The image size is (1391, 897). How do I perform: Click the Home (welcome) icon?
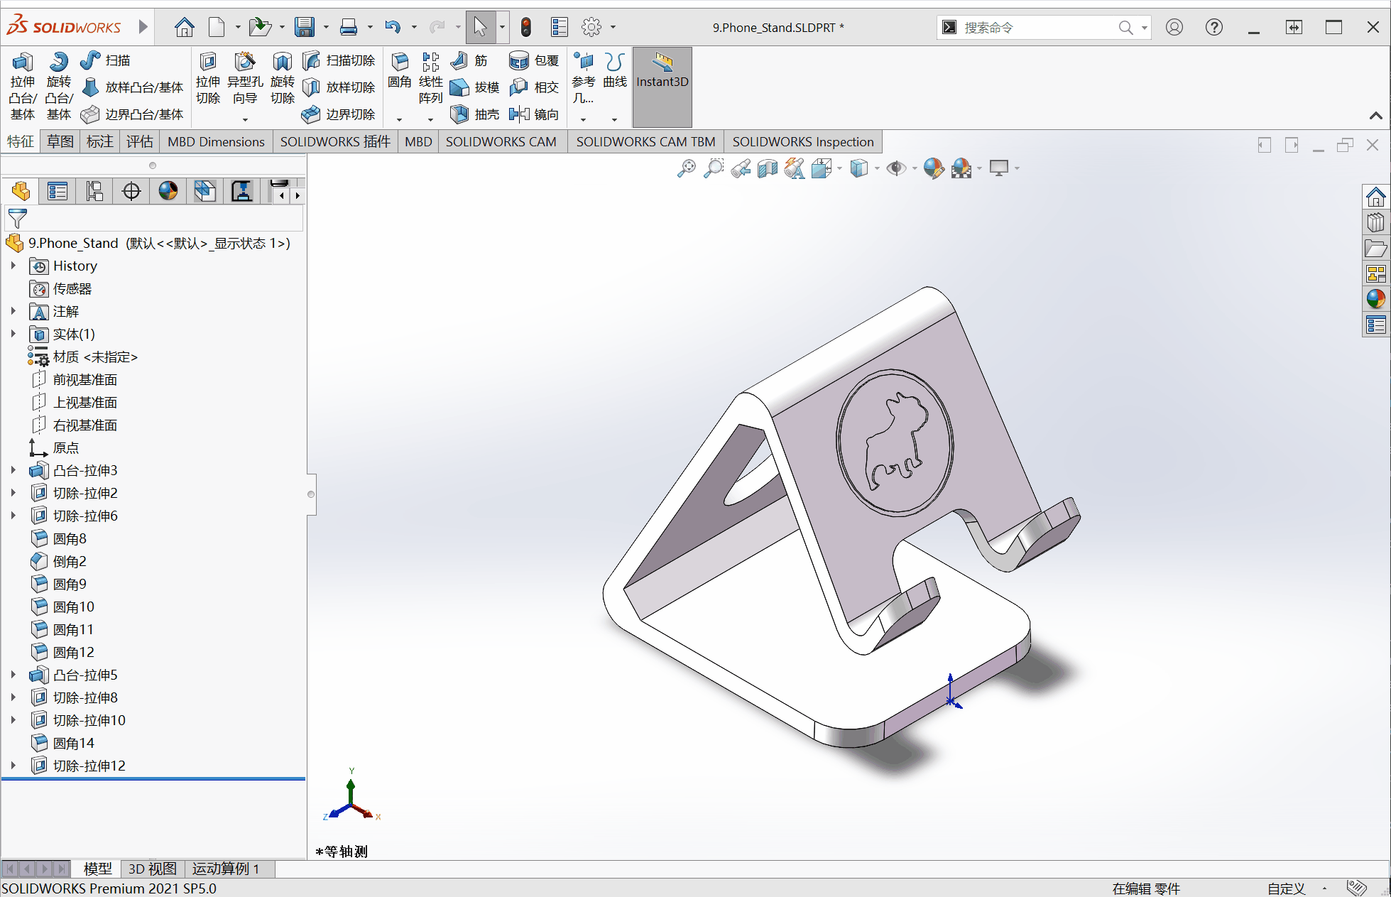coord(185,28)
